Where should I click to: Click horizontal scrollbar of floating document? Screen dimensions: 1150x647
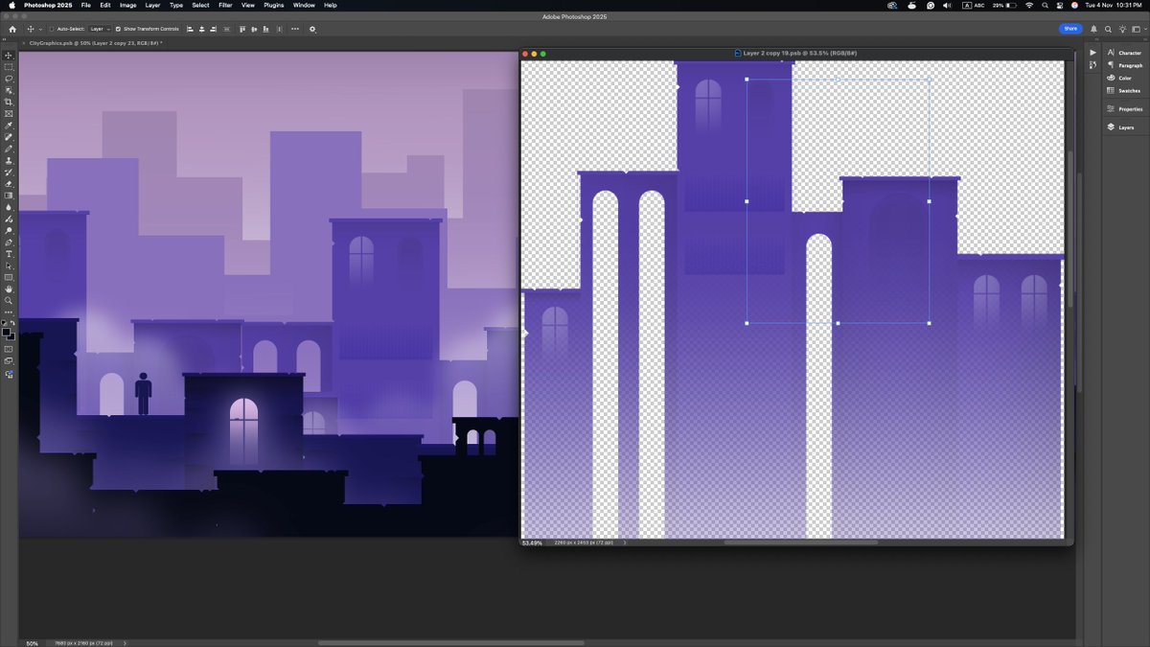pyautogui.click(x=800, y=543)
